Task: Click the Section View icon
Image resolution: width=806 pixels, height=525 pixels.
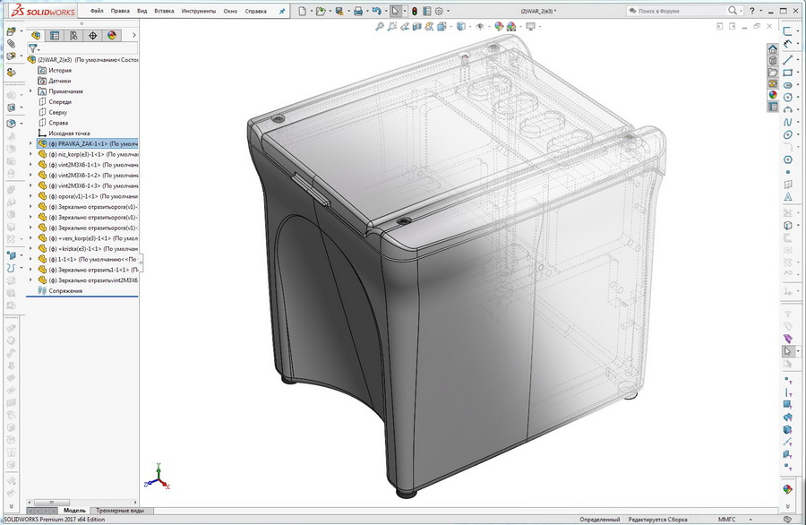Action: point(416,26)
